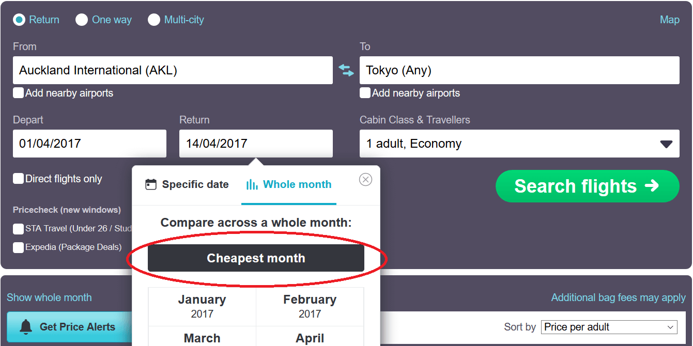Close the date picker popup
Image resolution: width=693 pixels, height=346 pixels.
click(x=365, y=180)
